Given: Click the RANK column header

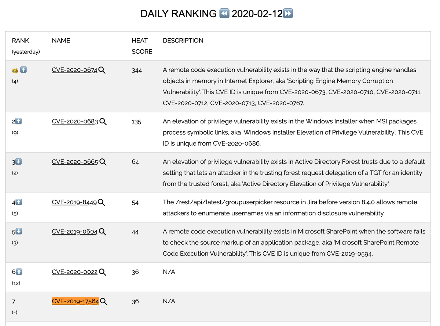Looking at the screenshot, I should (x=21, y=41).
